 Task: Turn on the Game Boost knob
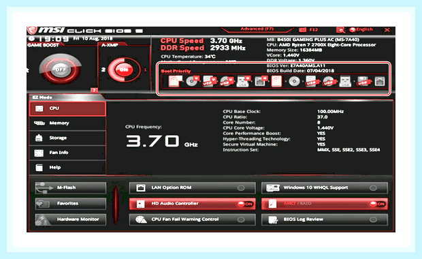61,70
